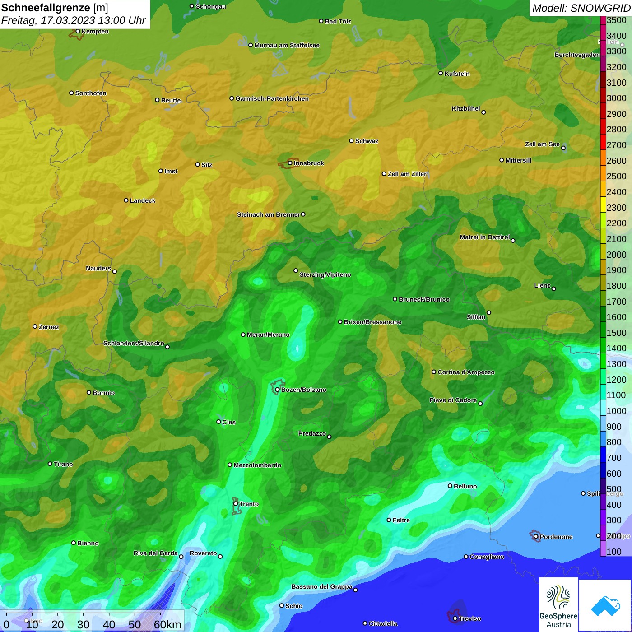
Task: Click the Kitzbühel label
Action: coord(466,108)
